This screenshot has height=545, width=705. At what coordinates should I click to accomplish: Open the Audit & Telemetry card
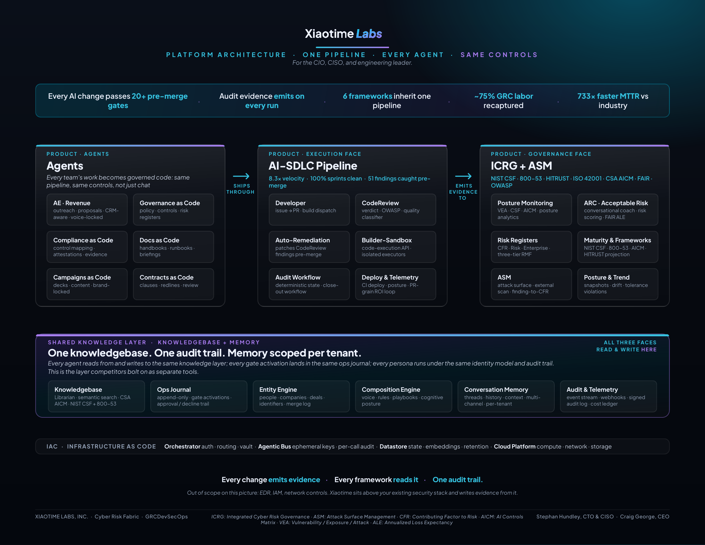pos(608,396)
